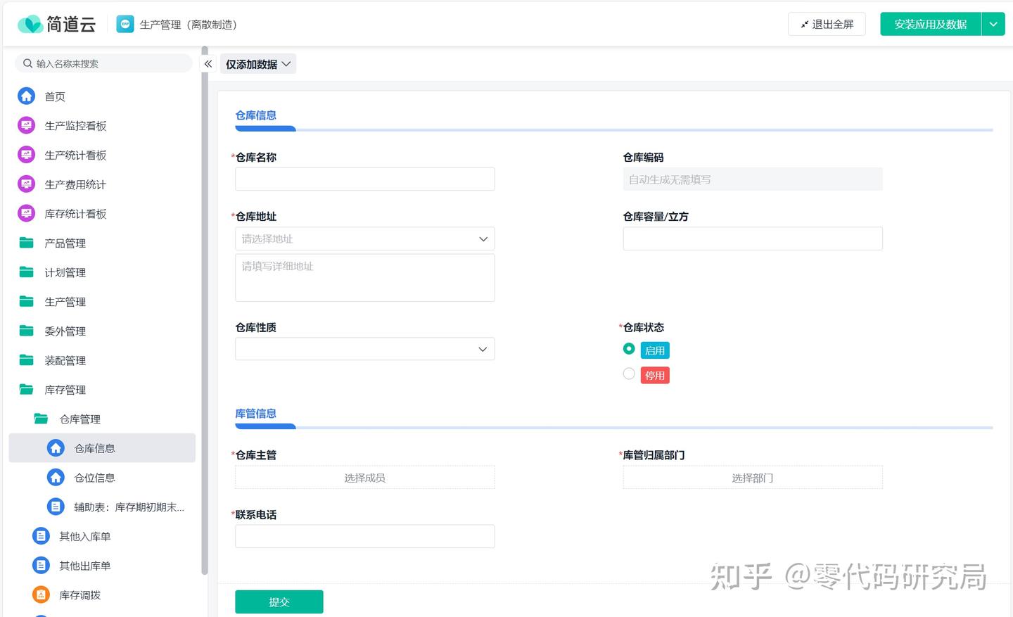Screen dimensions: 1013x617
Task: Collapse the sidebar with double-arrow icon
Action: (x=208, y=64)
